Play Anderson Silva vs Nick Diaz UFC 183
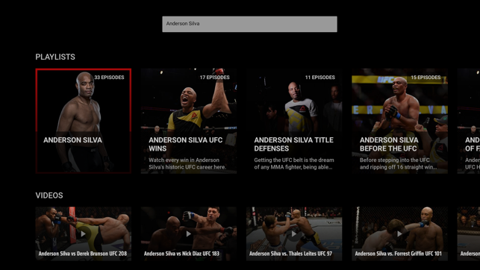The image size is (480, 270). click(189, 233)
